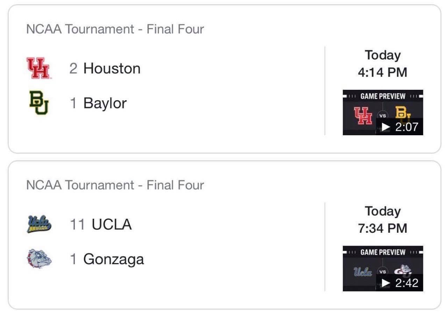
Task: Click the UCLA Bruins team logo
Action: (x=39, y=224)
